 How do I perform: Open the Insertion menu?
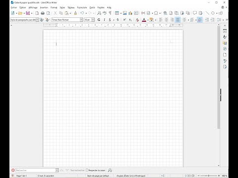(44, 7)
